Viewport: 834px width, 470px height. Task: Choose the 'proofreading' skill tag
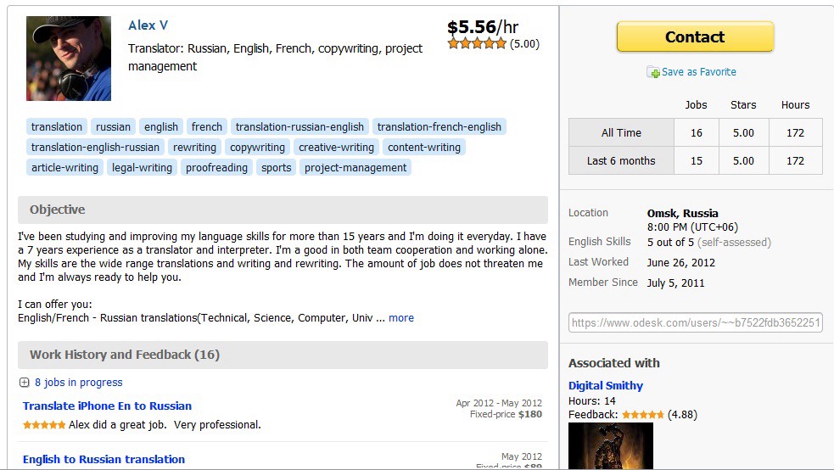216,168
